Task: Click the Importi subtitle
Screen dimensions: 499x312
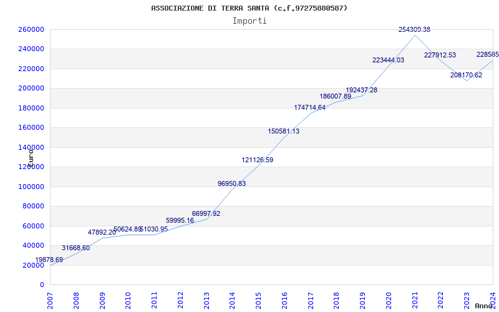Action: pyautogui.click(x=249, y=21)
